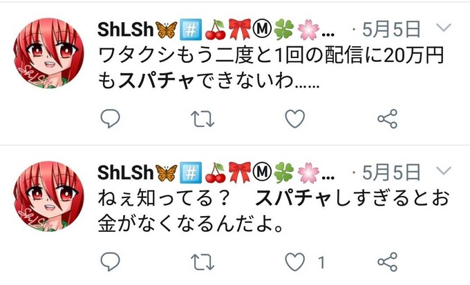Retweet the first ShLSh tweet
This screenshot has height=285, width=470.
pos(203,119)
